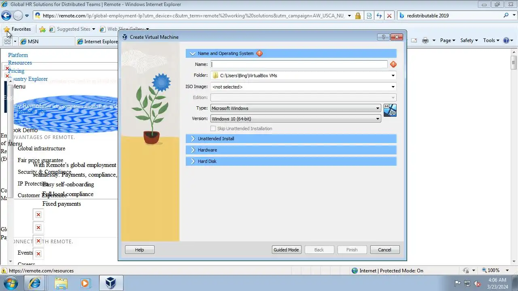Open the search provider dropdown arrow
This screenshot has width=518, height=291.
click(x=514, y=15)
